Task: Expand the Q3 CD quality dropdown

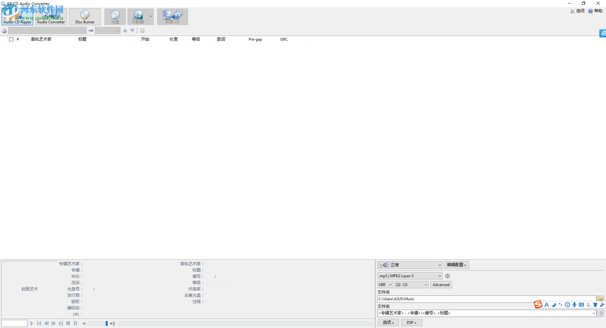Action: coord(411,284)
